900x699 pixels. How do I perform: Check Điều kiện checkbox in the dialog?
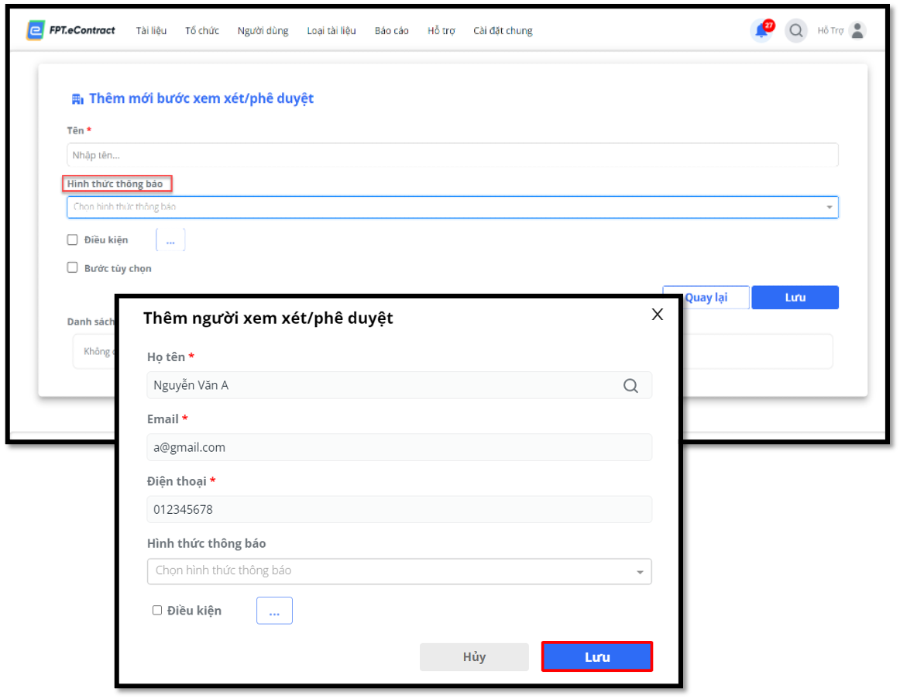(157, 611)
